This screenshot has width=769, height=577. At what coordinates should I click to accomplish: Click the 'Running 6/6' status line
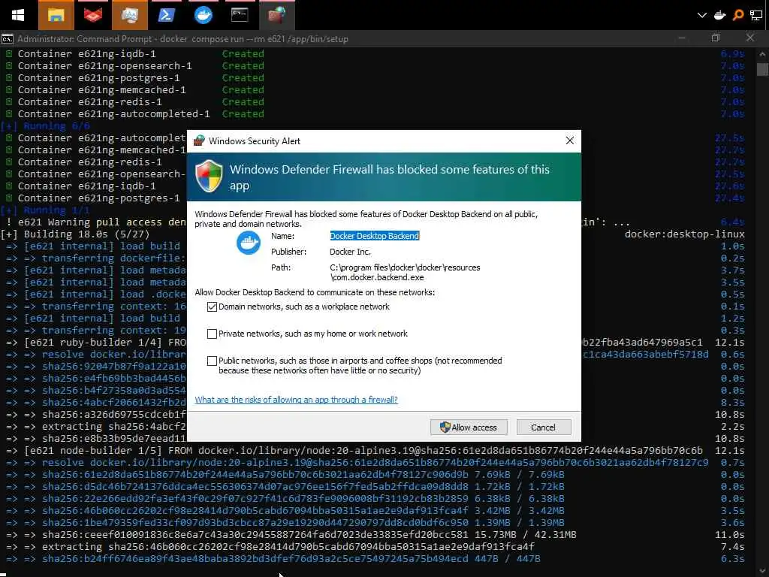pyautogui.click(x=46, y=126)
